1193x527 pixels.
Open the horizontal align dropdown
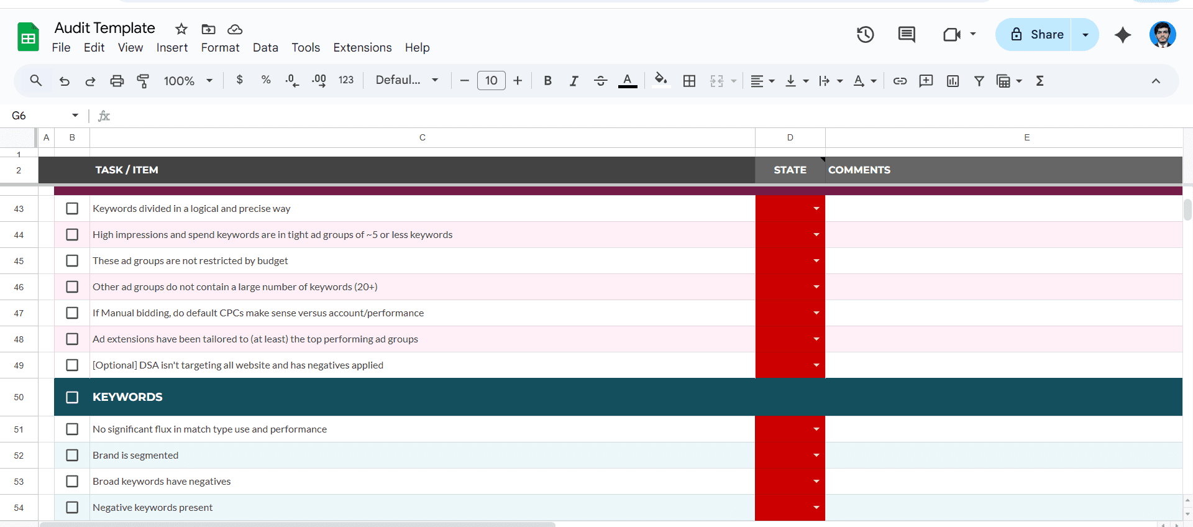click(762, 81)
